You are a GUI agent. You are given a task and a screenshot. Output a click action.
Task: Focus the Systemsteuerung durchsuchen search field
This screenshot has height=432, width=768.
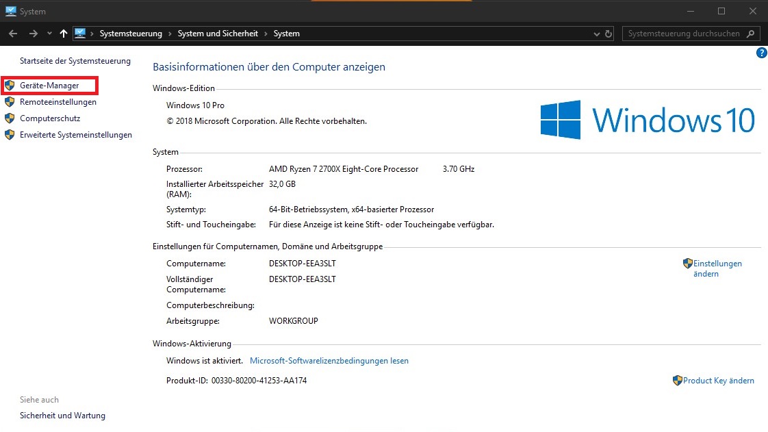[x=684, y=34]
